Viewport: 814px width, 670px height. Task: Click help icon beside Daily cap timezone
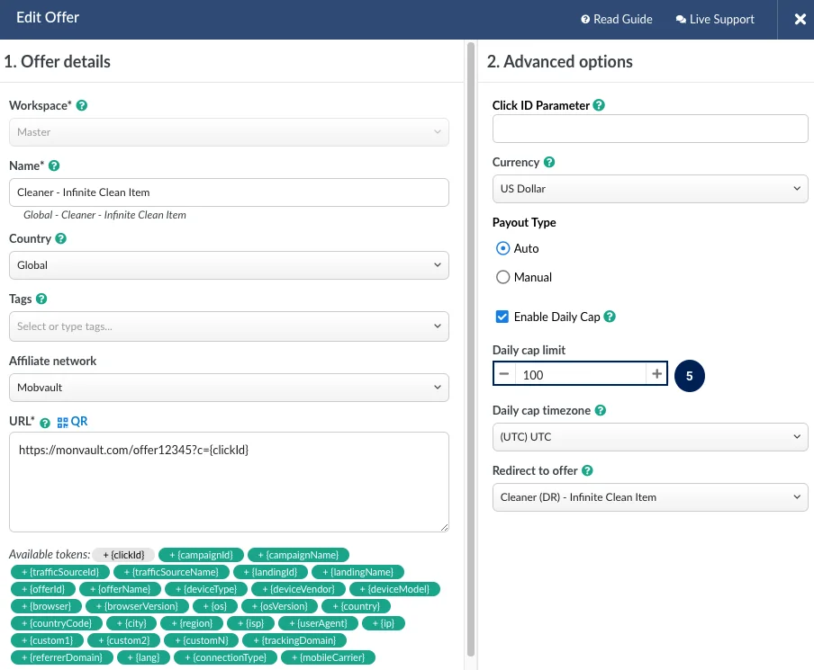[x=601, y=410]
